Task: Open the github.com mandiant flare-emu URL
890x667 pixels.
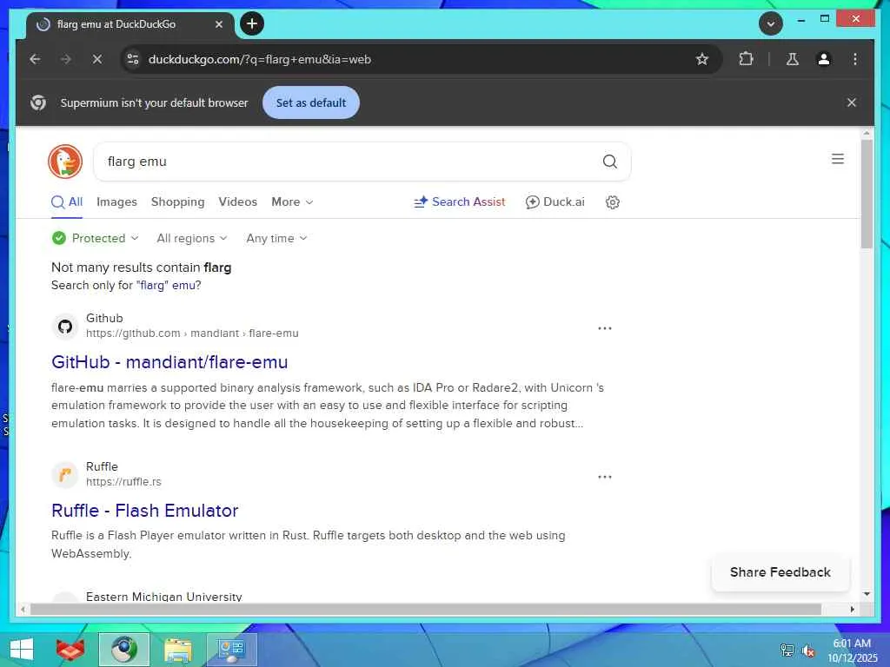Action: [x=192, y=333]
